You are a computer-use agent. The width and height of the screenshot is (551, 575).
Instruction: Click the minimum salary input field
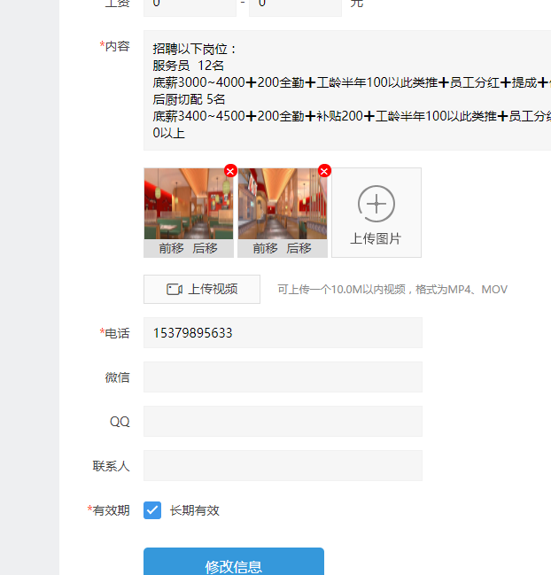pyautogui.click(x=190, y=5)
